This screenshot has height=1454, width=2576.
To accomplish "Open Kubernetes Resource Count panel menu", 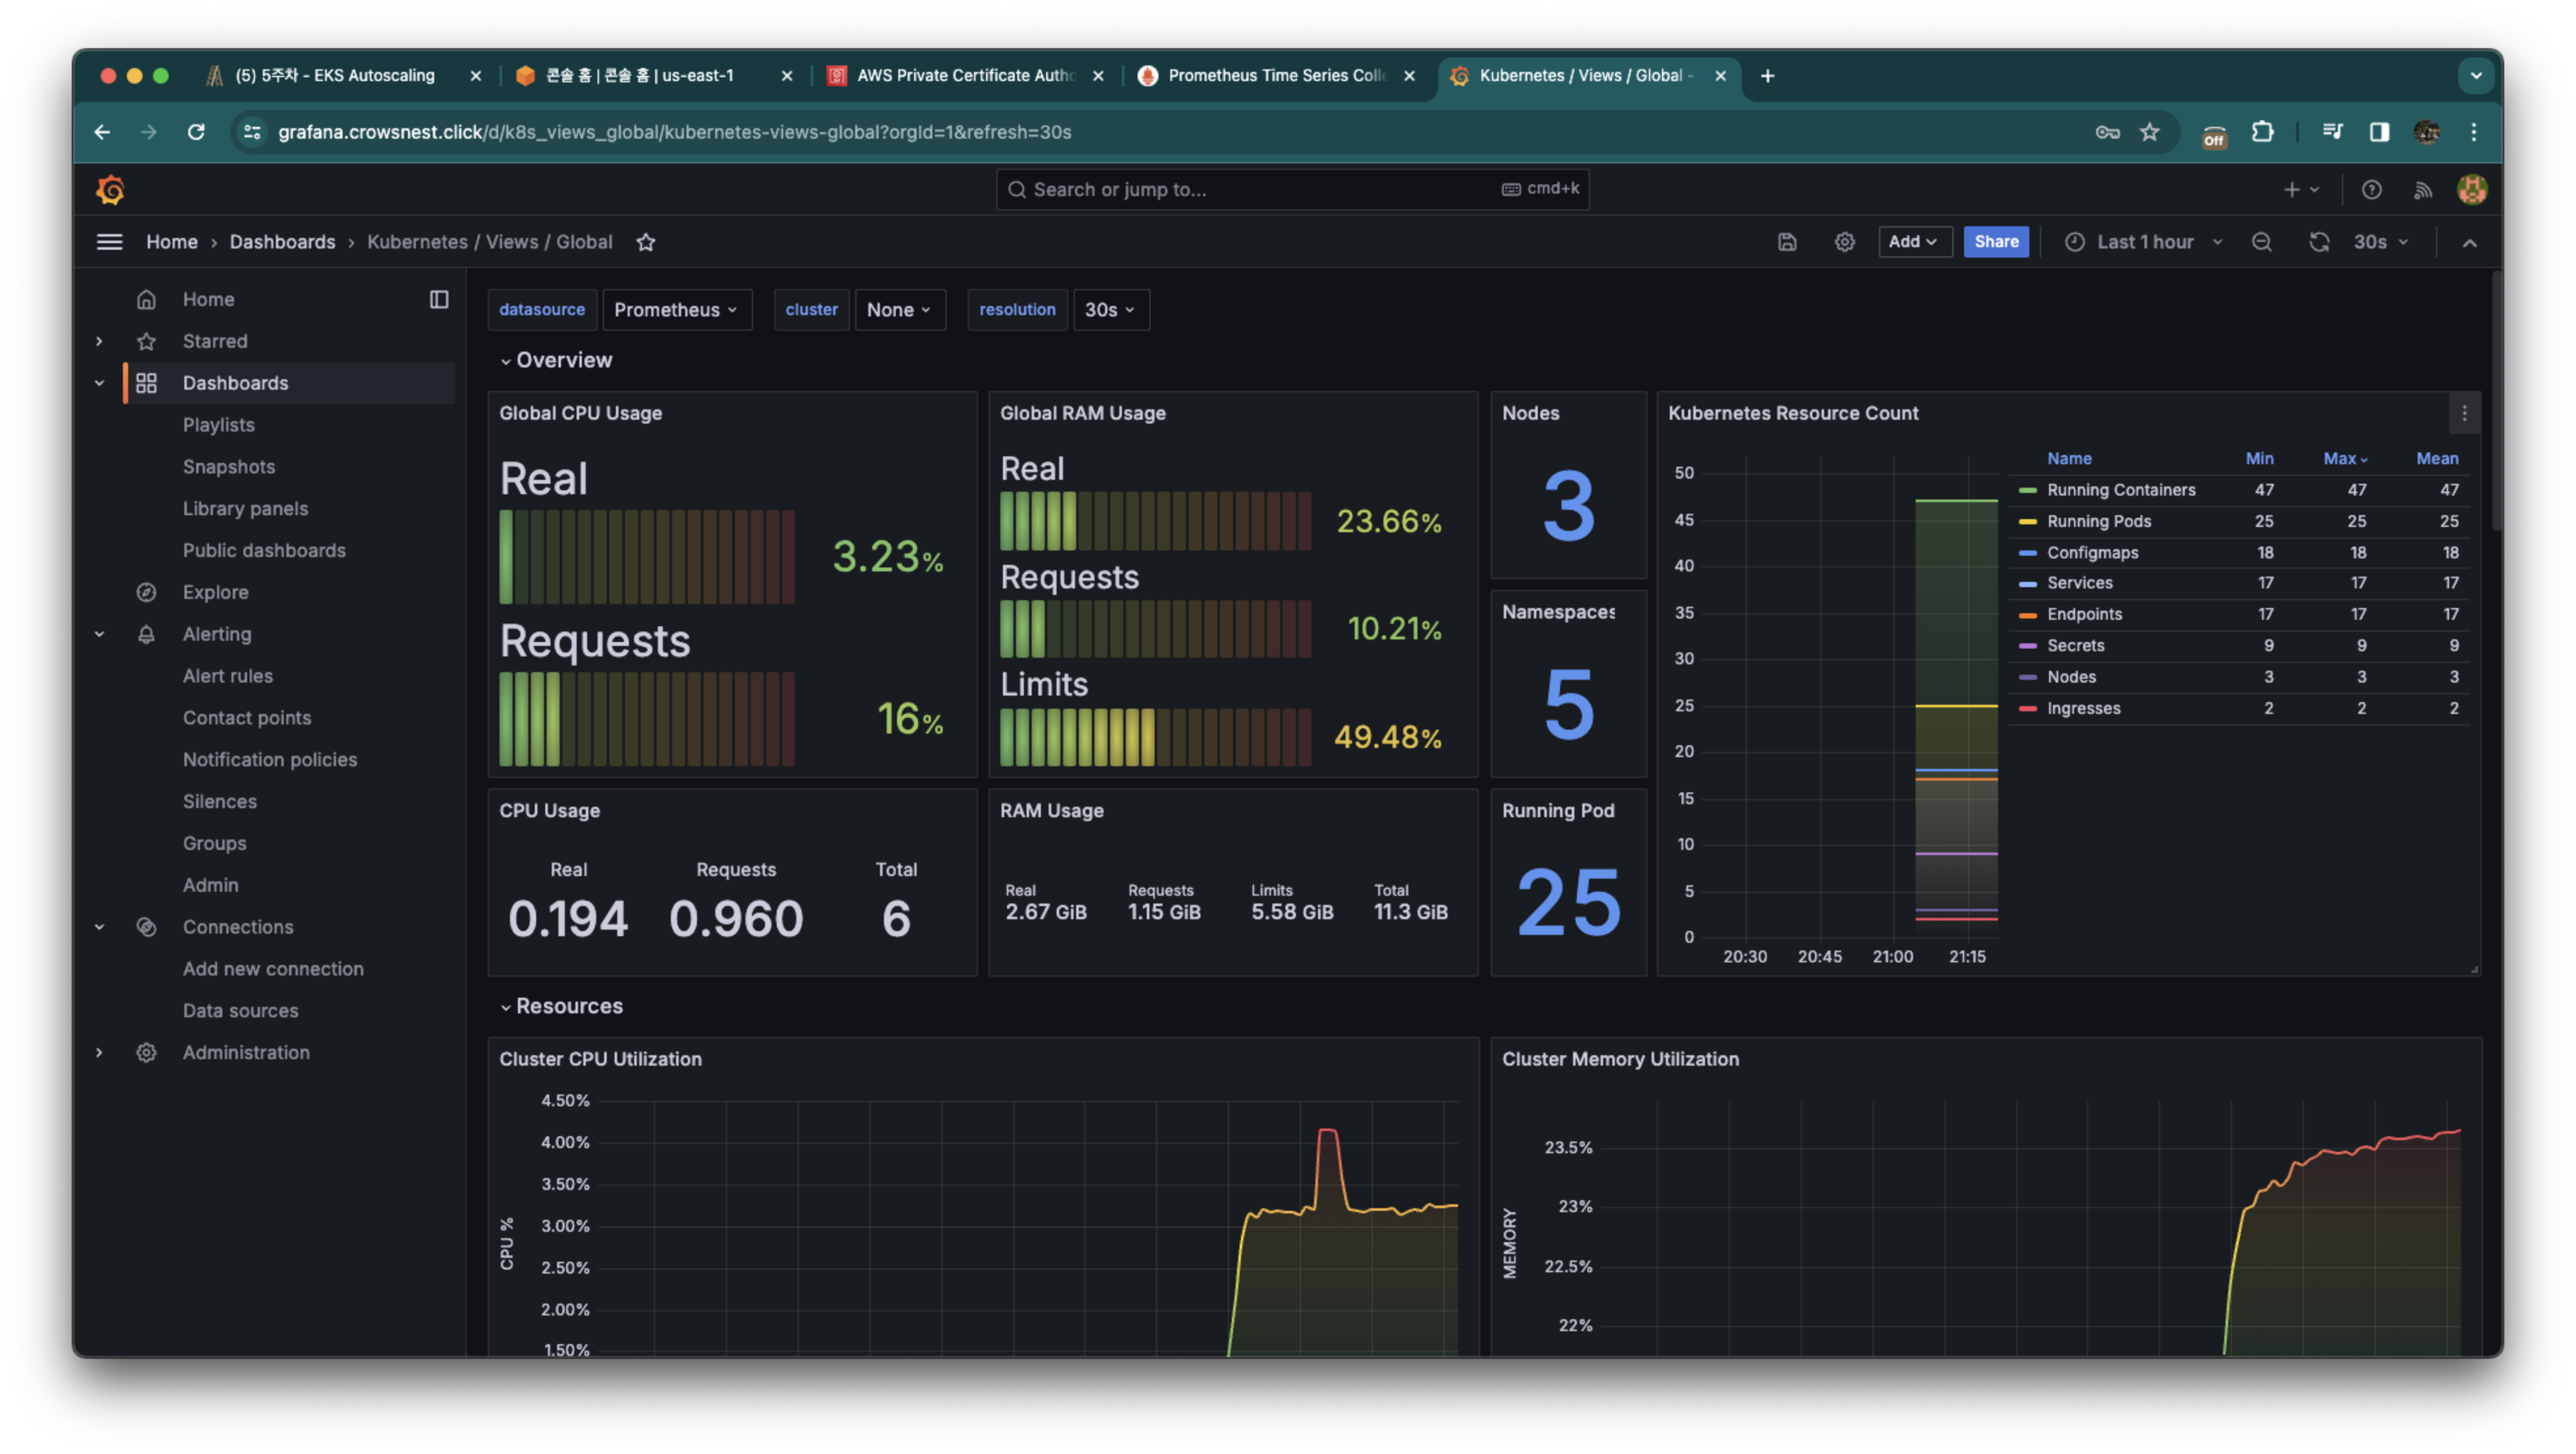I will tap(2464, 413).
